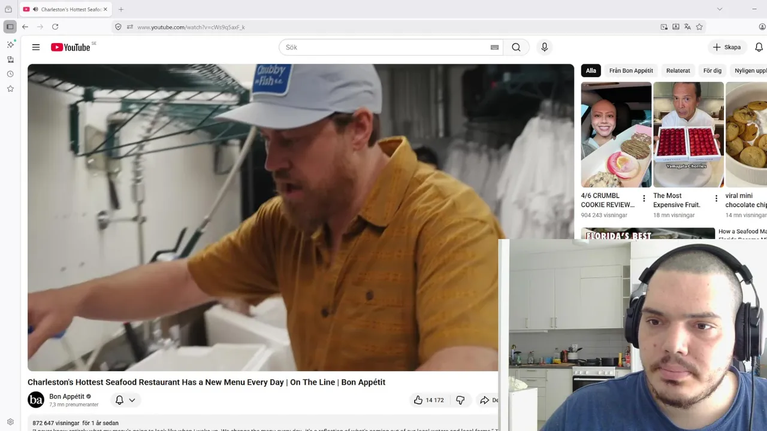Screen dimensions: 767x431
Task: Share the video with arrow button
Action: pos(488,400)
